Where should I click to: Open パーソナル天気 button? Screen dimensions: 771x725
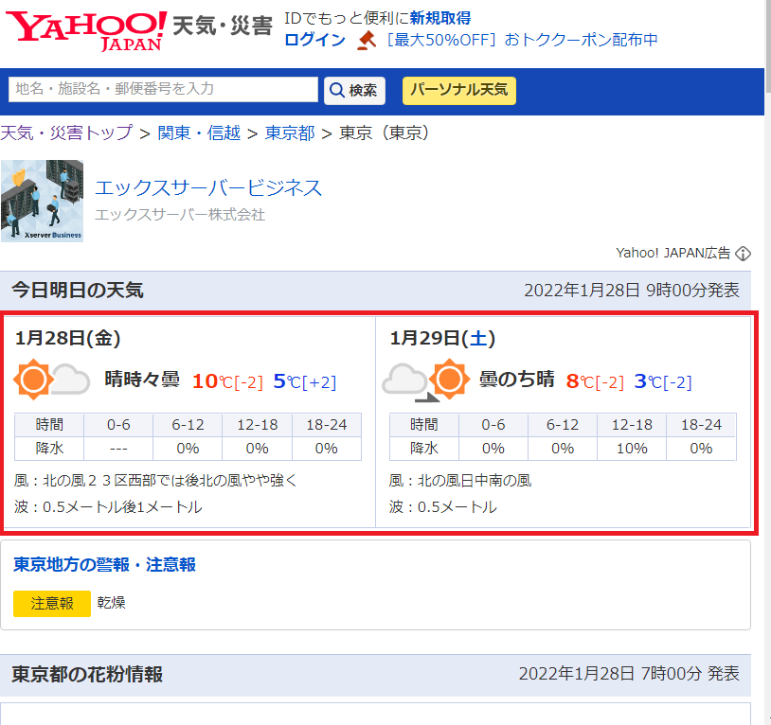coord(459,90)
